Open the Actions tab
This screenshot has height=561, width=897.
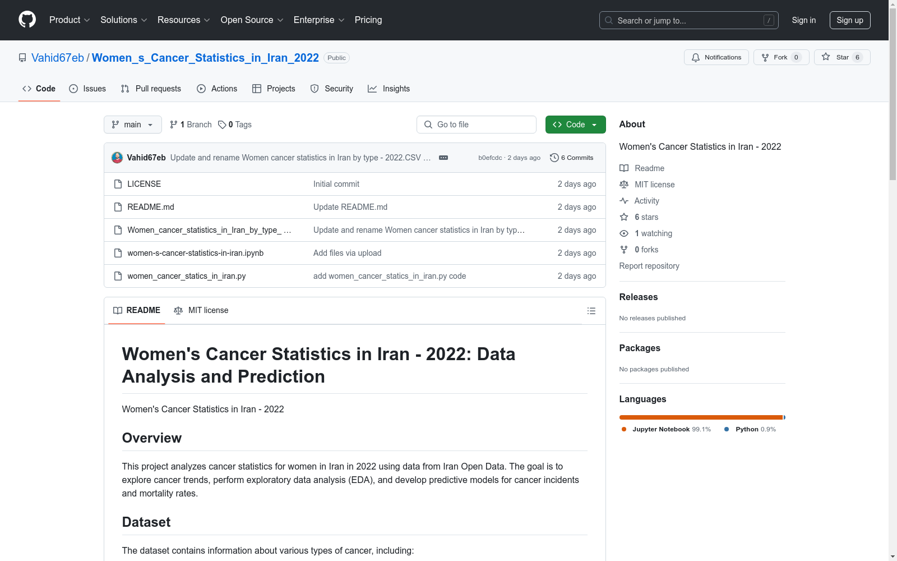pyautogui.click(x=217, y=89)
